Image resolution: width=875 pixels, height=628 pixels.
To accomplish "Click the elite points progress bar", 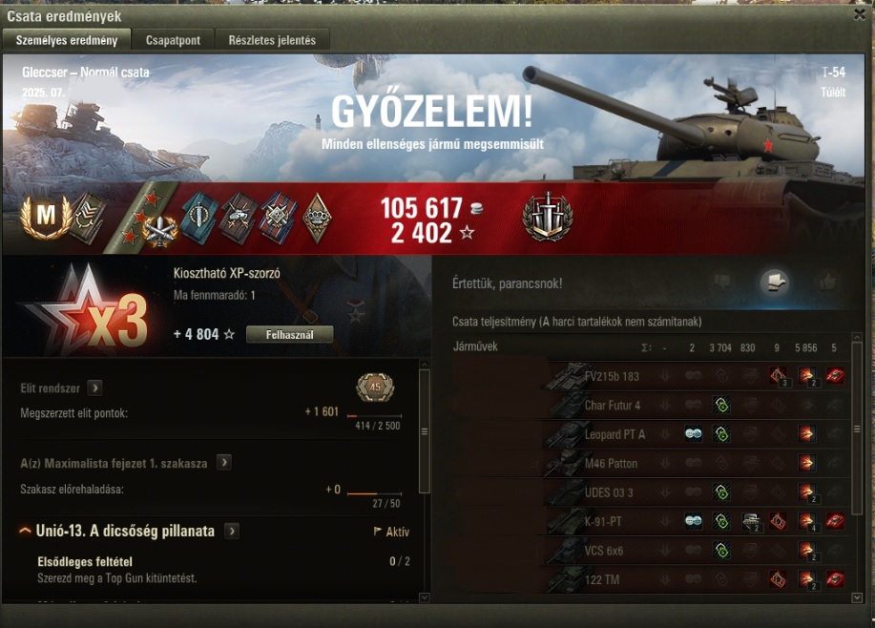I will [374, 416].
